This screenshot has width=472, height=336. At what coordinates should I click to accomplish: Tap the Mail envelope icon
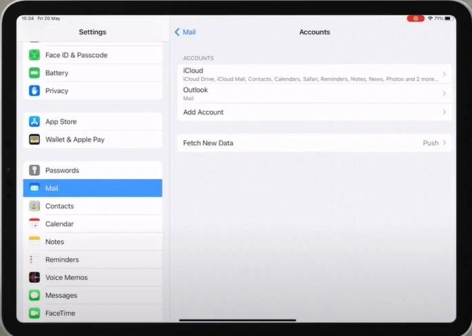pyautogui.click(x=35, y=188)
